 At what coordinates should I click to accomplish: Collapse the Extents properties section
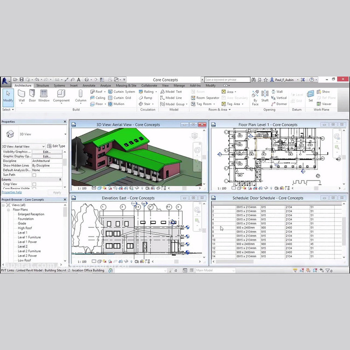(60, 180)
